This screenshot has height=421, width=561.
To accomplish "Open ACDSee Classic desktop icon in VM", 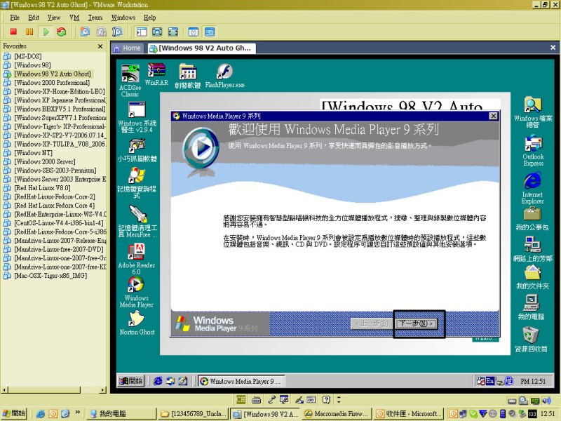I will tap(130, 81).
